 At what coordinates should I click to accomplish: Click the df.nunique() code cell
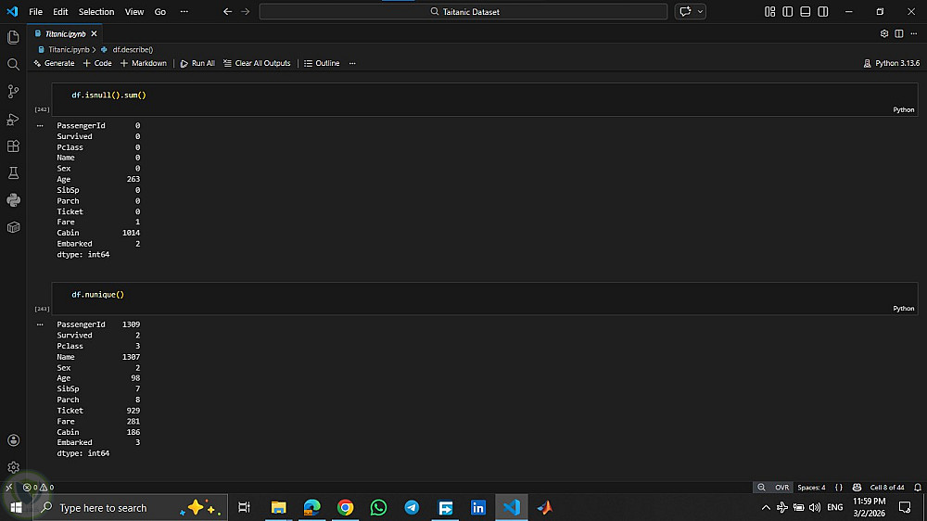tap(484, 299)
